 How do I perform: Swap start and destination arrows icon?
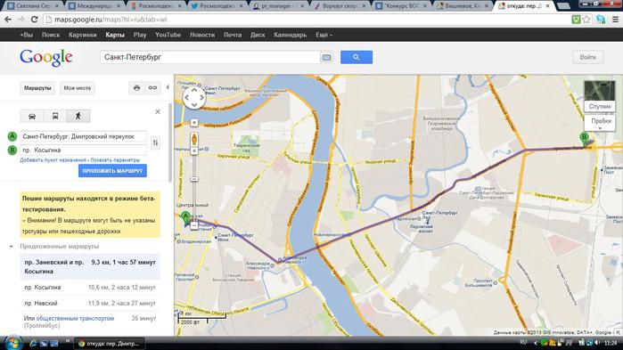[x=155, y=142]
